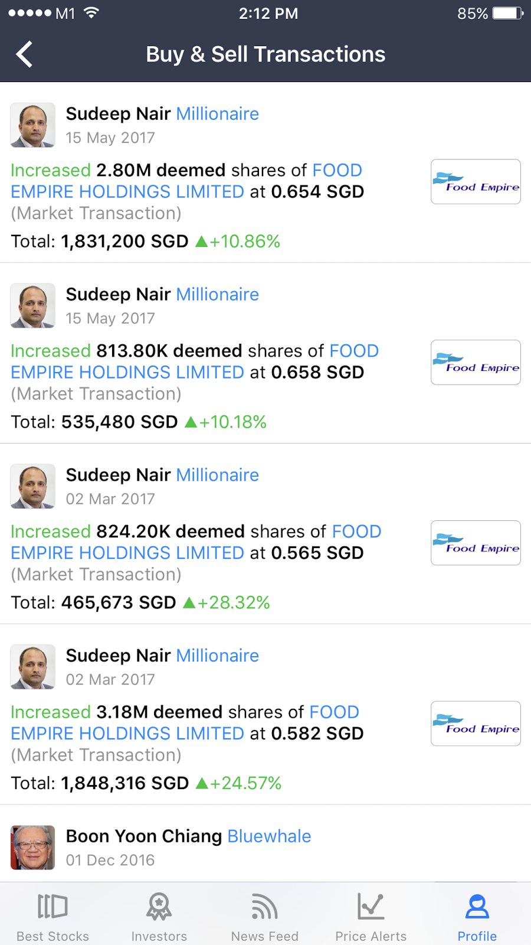This screenshot has width=531, height=945.
Task: Tap the News Feed icon
Action: point(264,907)
